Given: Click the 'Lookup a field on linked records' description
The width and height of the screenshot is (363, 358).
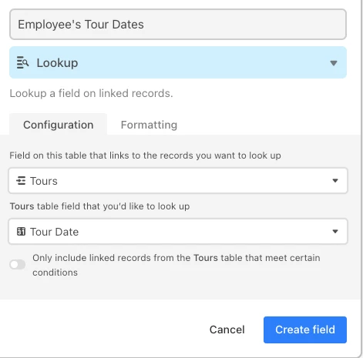Looking at the screenshot, I should (91, 93).
